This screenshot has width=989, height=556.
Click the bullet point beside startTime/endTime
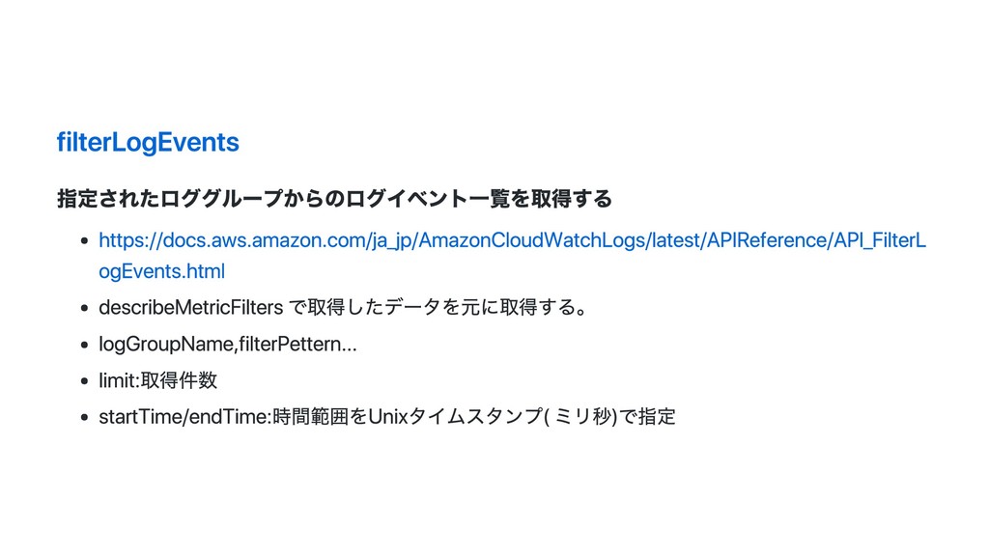tap(85, 417)
